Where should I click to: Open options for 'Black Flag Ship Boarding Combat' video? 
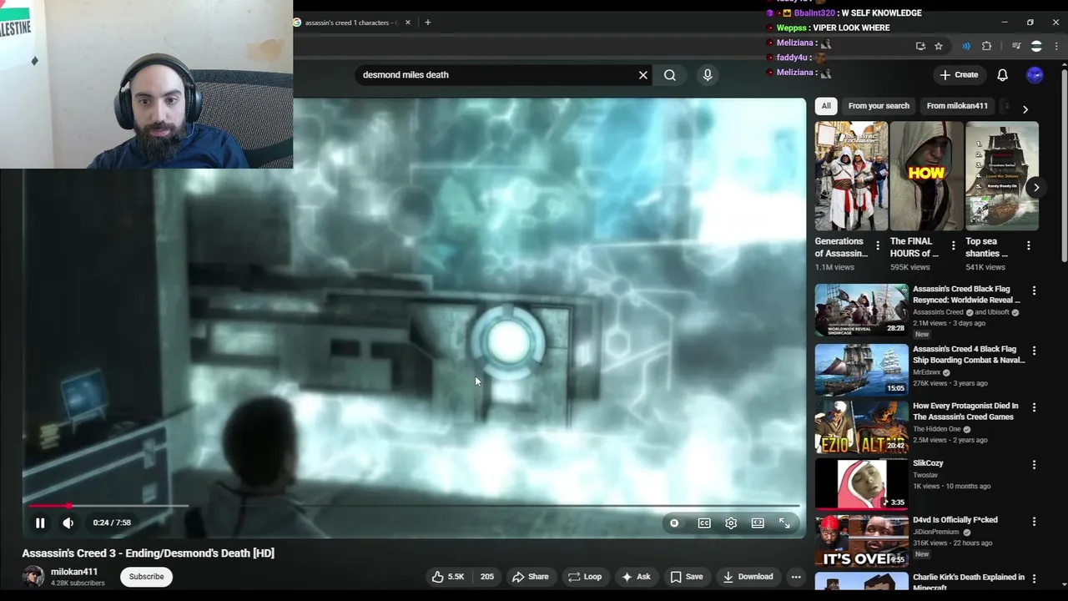(x=1034, y=351)
